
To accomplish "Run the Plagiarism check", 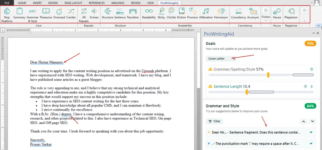I will [x=291, y=14].
